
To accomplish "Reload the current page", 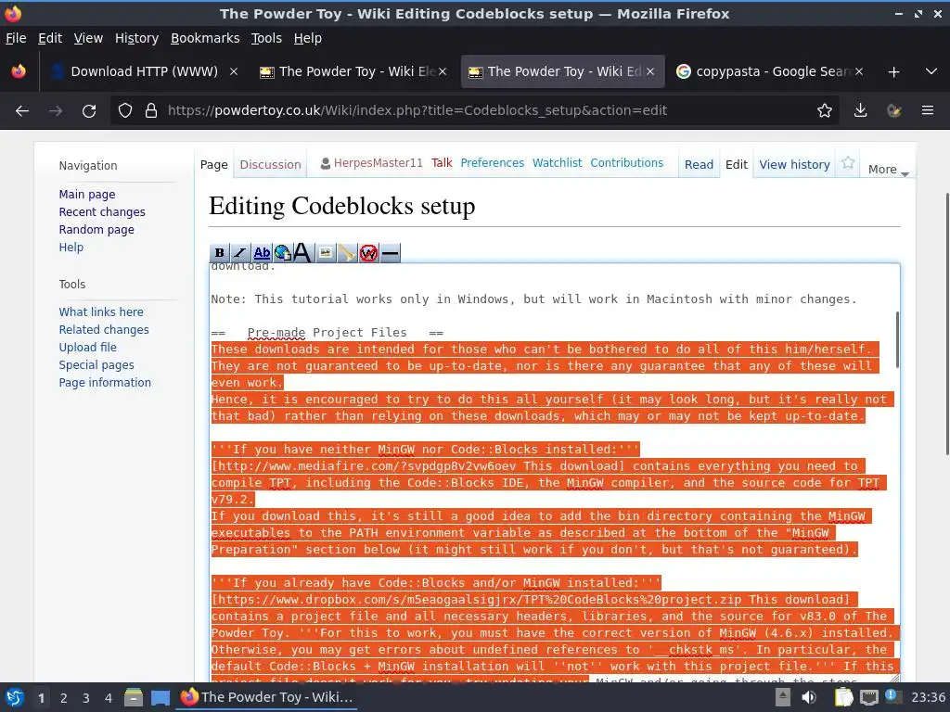I will 89,110.
